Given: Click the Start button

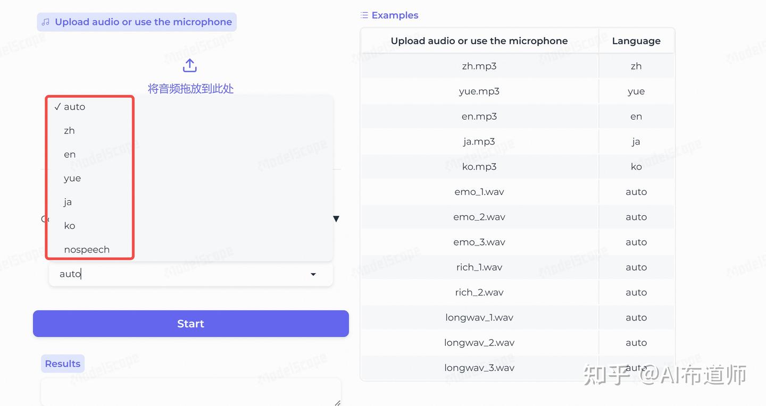Looking at the screenshot, I should tap(190, 324).
